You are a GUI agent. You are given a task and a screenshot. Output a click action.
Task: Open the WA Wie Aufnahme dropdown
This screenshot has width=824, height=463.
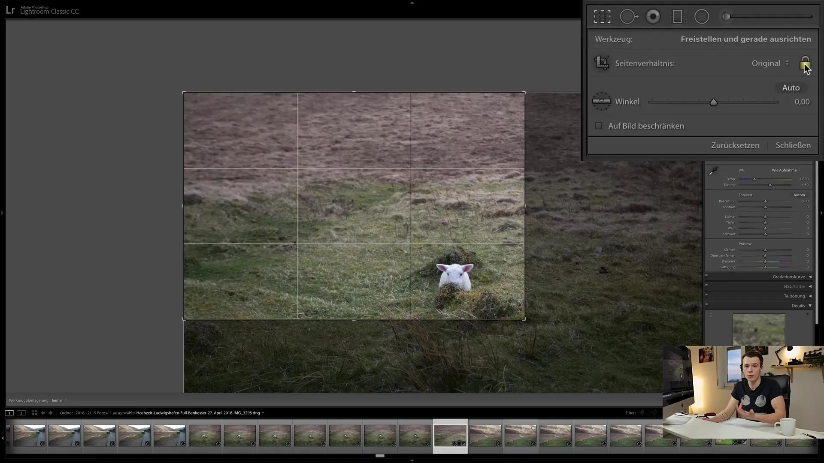(x=786, y=170)
